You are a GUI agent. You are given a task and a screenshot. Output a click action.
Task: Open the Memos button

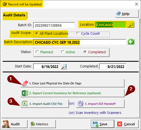coord(43,124)
